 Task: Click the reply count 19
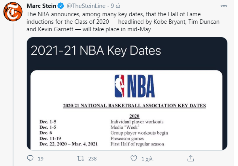(x=41, y=159)
